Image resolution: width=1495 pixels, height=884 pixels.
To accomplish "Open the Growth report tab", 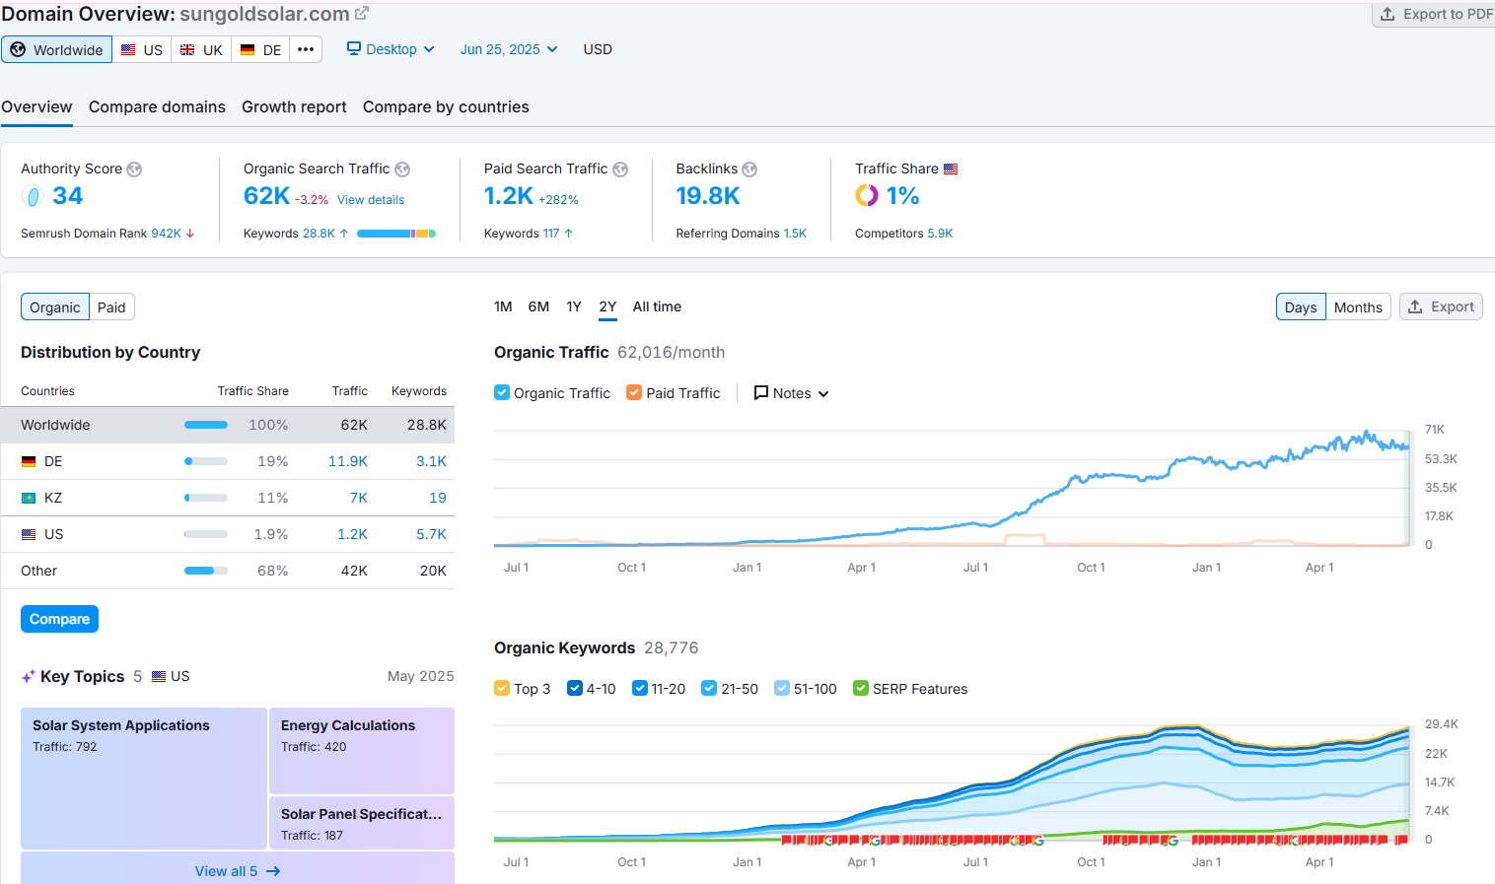I will (x=294, y=106).
